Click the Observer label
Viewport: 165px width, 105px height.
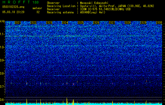[x=53, y=3]
